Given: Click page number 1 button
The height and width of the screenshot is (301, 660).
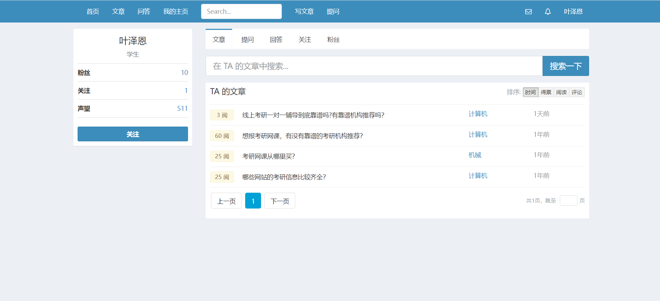Looking at the screenshot, I should click(x=253, y=201).
